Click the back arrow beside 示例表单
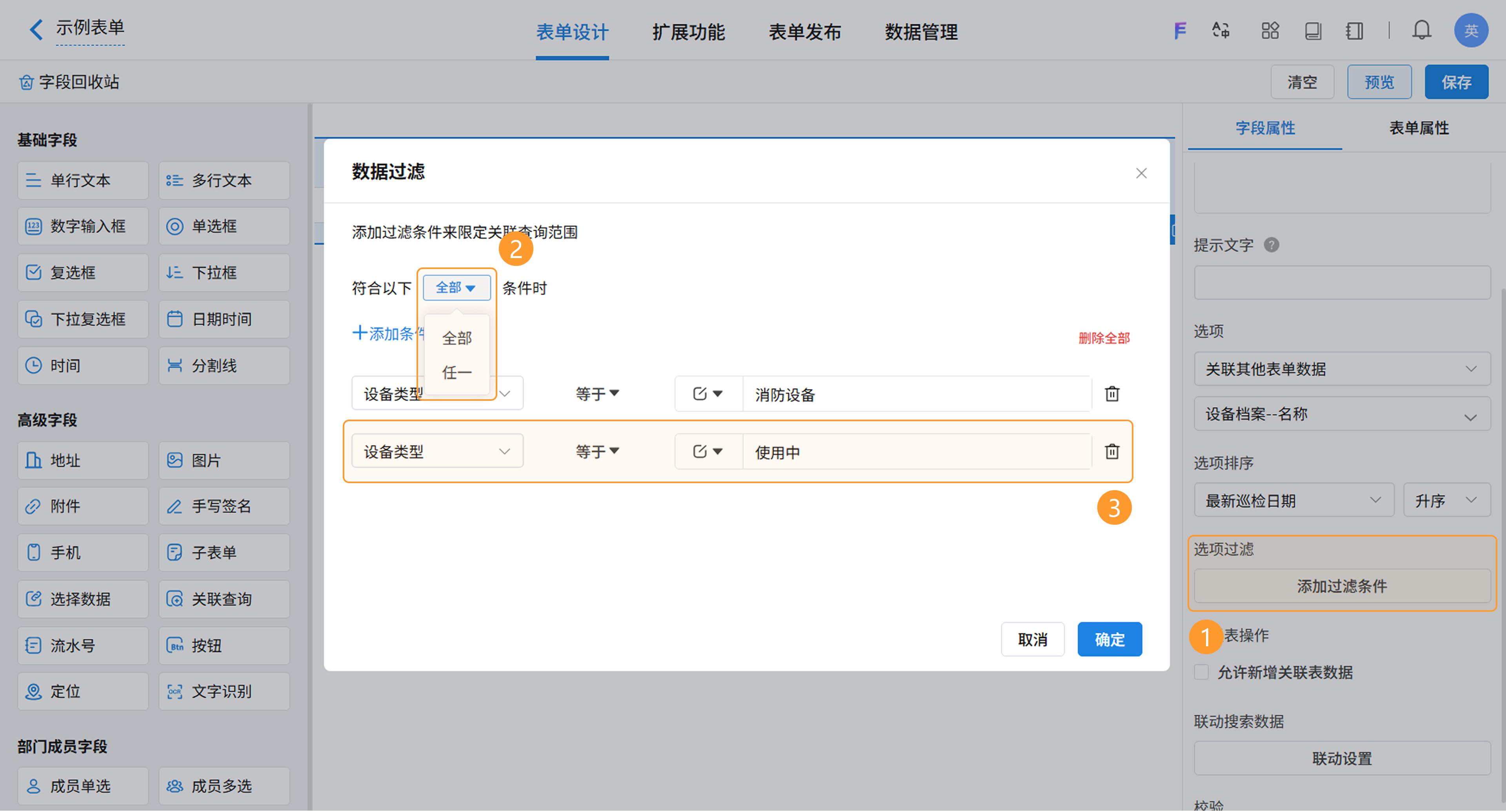1506x811 pixels. [x=36, y=29]
